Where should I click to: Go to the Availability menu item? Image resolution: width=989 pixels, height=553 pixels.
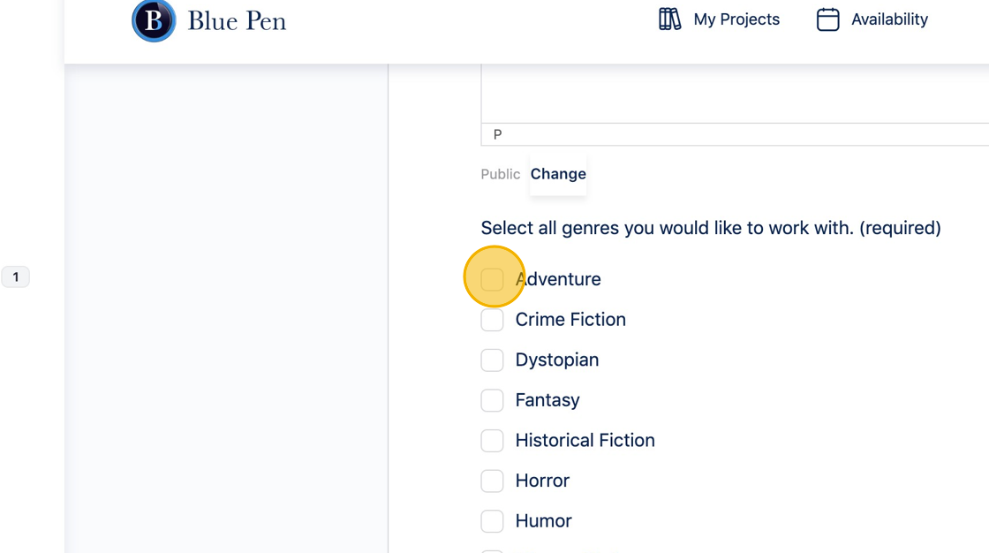pos(888,19)
